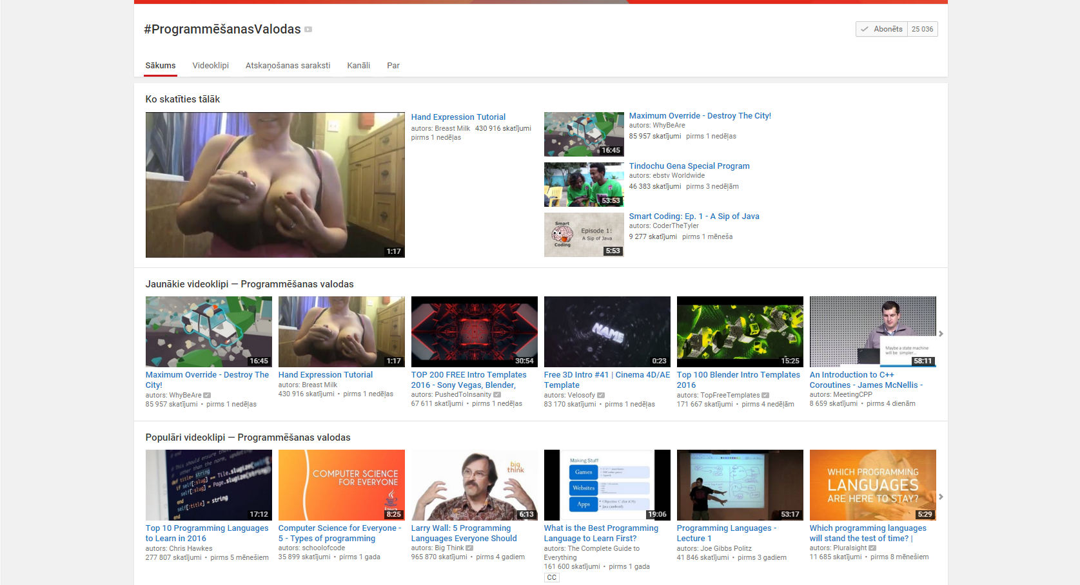Click verified badge next to PushedToInsanity

(497, 395)
